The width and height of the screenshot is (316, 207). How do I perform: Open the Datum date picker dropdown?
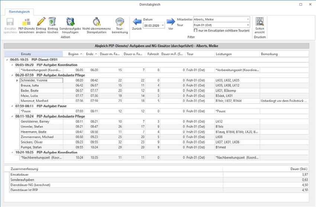[163, 25]
